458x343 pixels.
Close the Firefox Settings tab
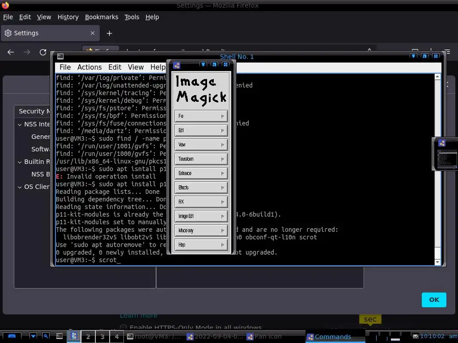point(93,33)
